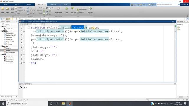Switch to the VIEW ribbon tab
Screen dimensions: 189x106
tap(66, 5)
